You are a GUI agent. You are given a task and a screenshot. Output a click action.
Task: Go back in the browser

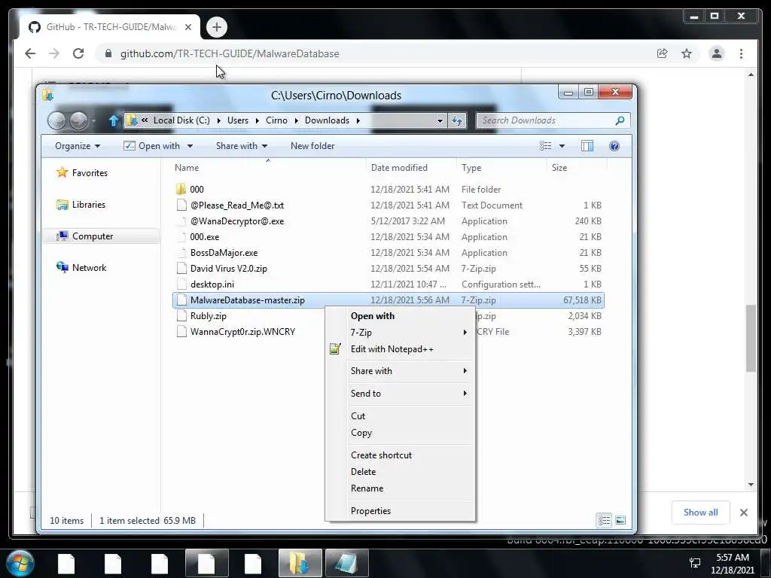[30, 53]
